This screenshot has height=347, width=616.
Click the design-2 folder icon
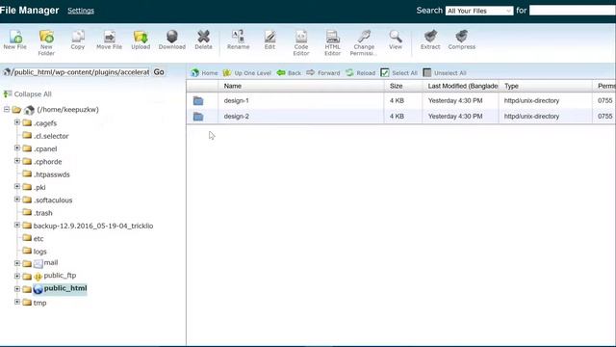point(198,117)
